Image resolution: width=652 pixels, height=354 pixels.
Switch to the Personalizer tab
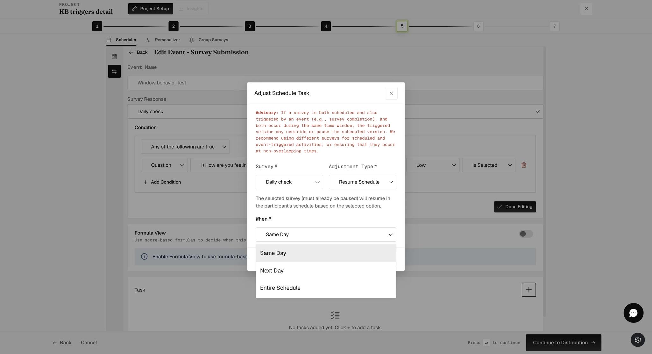coord(163,40)
